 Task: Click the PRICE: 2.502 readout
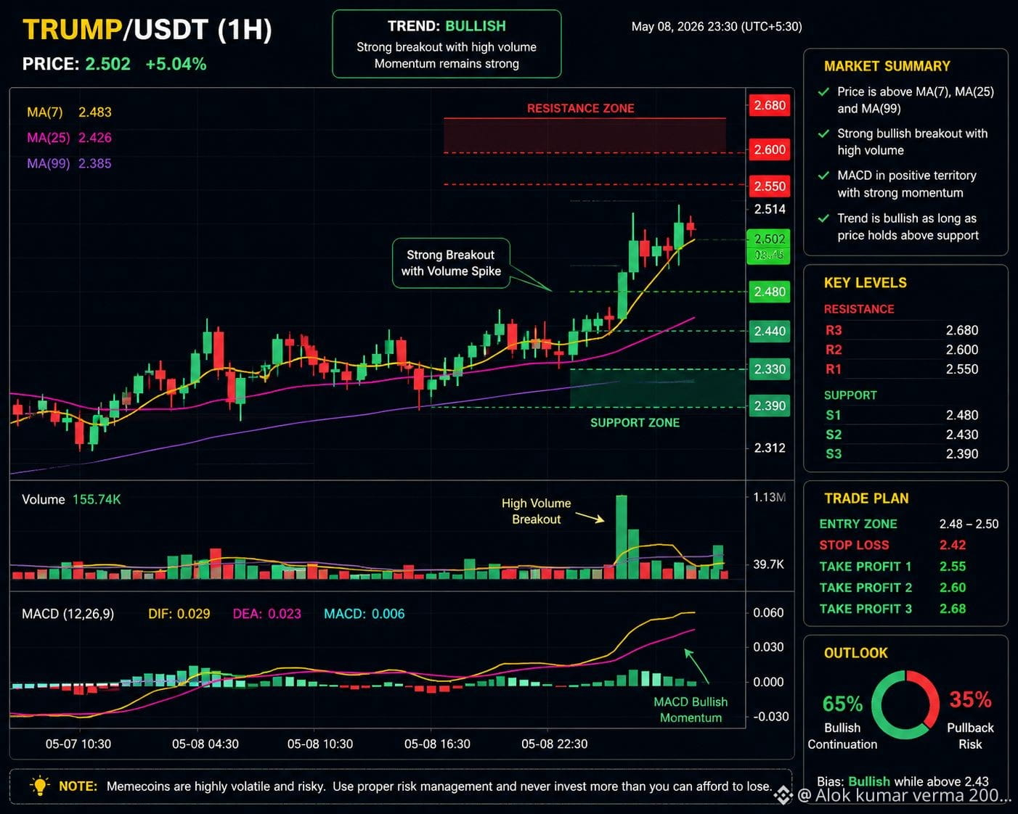click(x=76, y=64)
